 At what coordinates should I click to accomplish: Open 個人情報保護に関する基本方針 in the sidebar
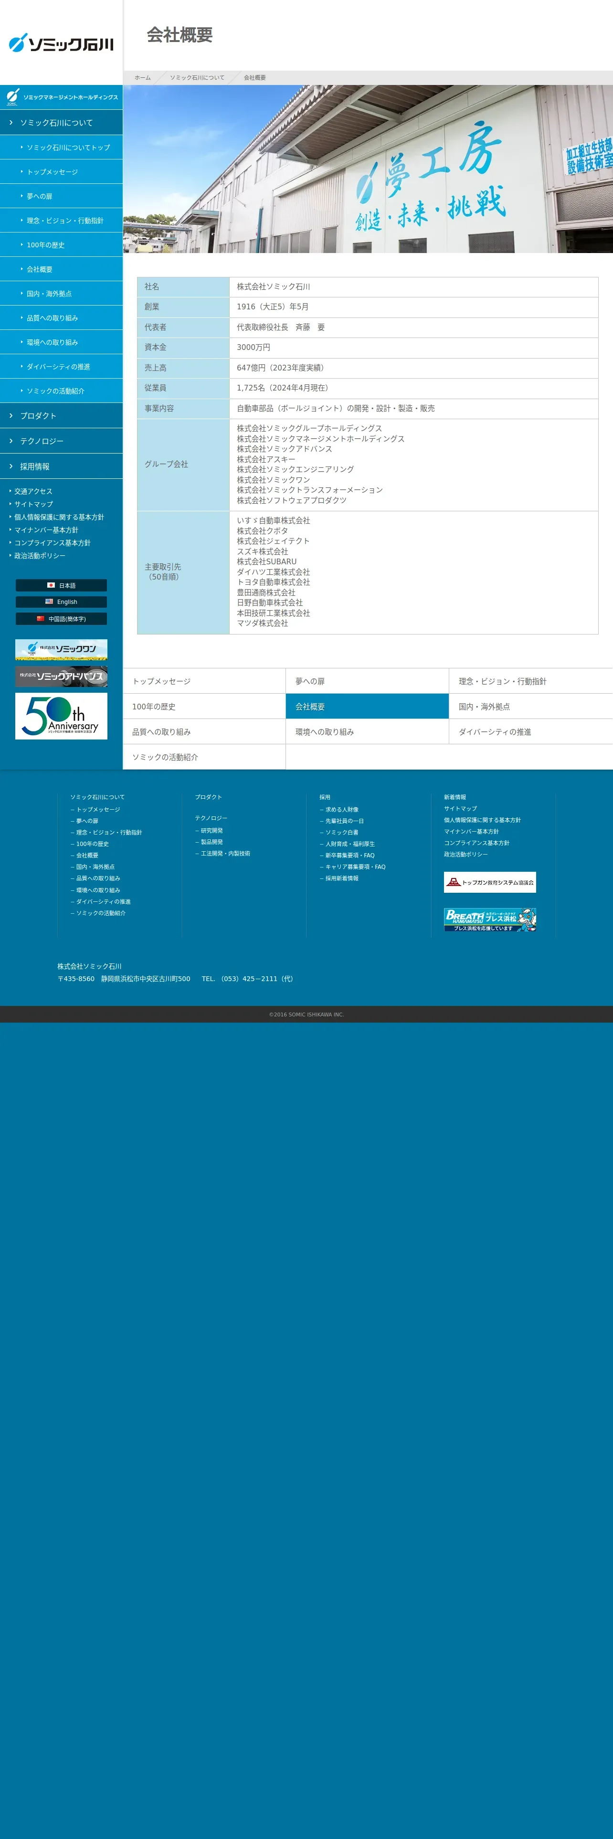coord(59,517)
